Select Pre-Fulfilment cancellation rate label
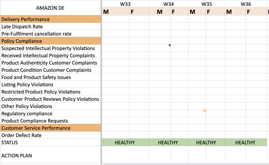The width and height of the screenshot is (269, 165). pos(50,34)
